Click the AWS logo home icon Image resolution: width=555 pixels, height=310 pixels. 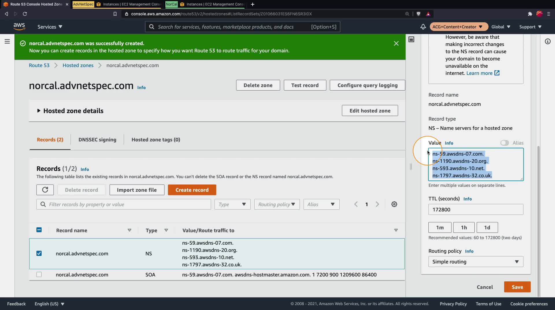coord(19,27)
